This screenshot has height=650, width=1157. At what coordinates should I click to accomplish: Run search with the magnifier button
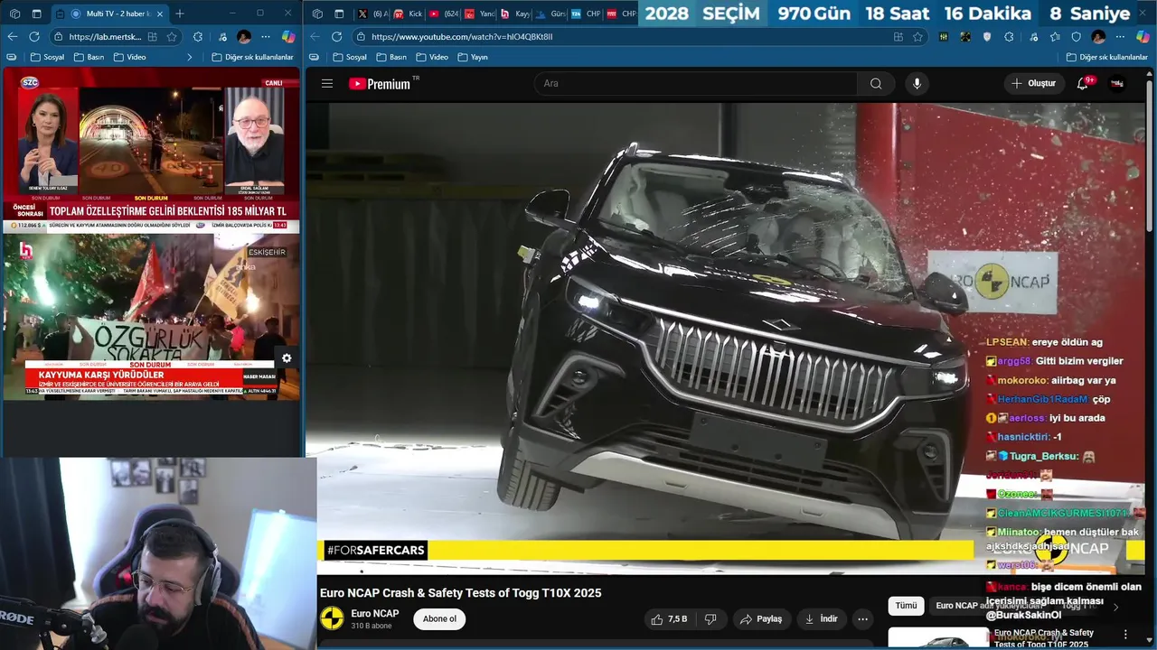(876, 83)
